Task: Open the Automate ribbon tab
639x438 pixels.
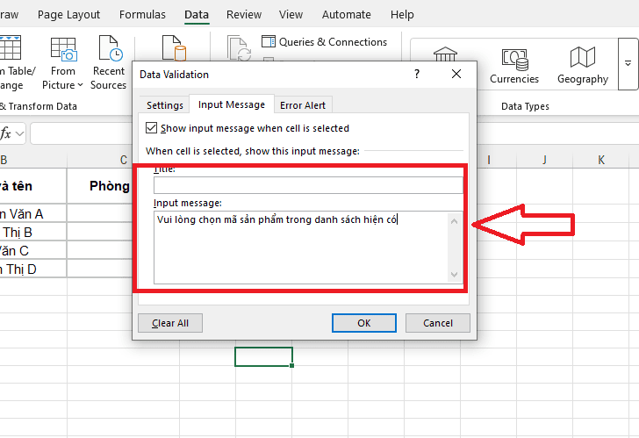Action: (347, 15)
